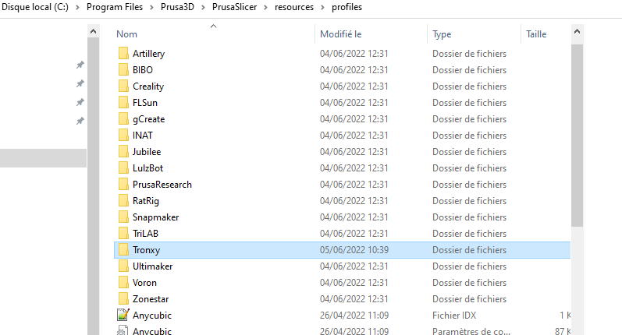Click the fourth pin icon in sidebar
Image resolution: width=622 pixels, height=335 pixels.
point(80,121)
